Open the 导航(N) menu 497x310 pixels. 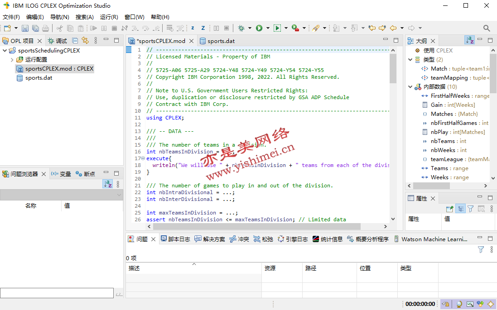pyautogui.click(x=60, y=17)
